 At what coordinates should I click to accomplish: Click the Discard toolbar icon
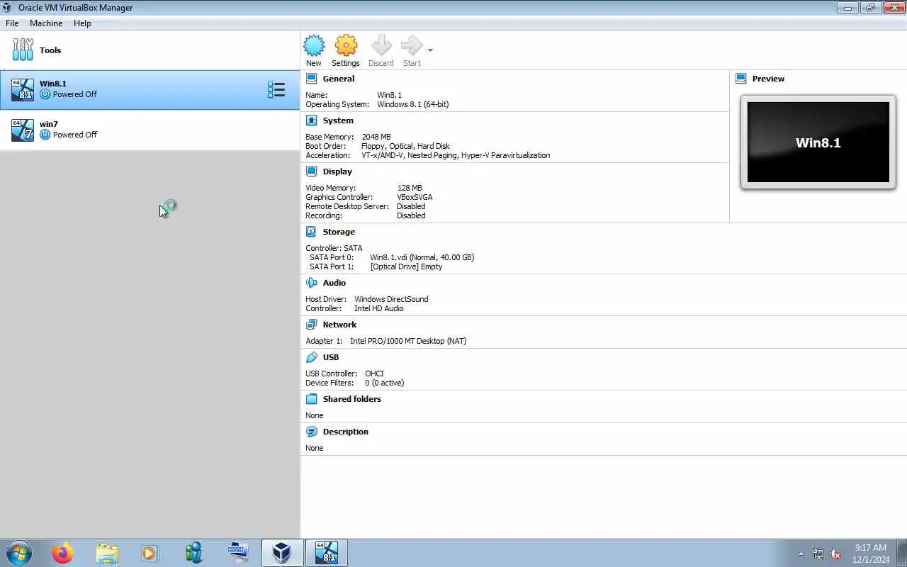(x=381, y=46)
